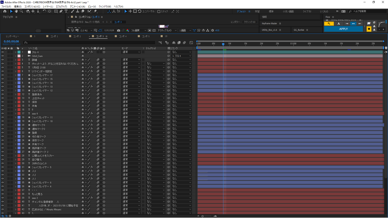The height and width of the screenshot is (218, 388).
Task: Toggle visibility of layer 詳細
Action: point(3,60)
